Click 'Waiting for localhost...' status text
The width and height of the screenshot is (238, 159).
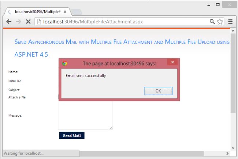pyautogui.click(x=23, y=153)
